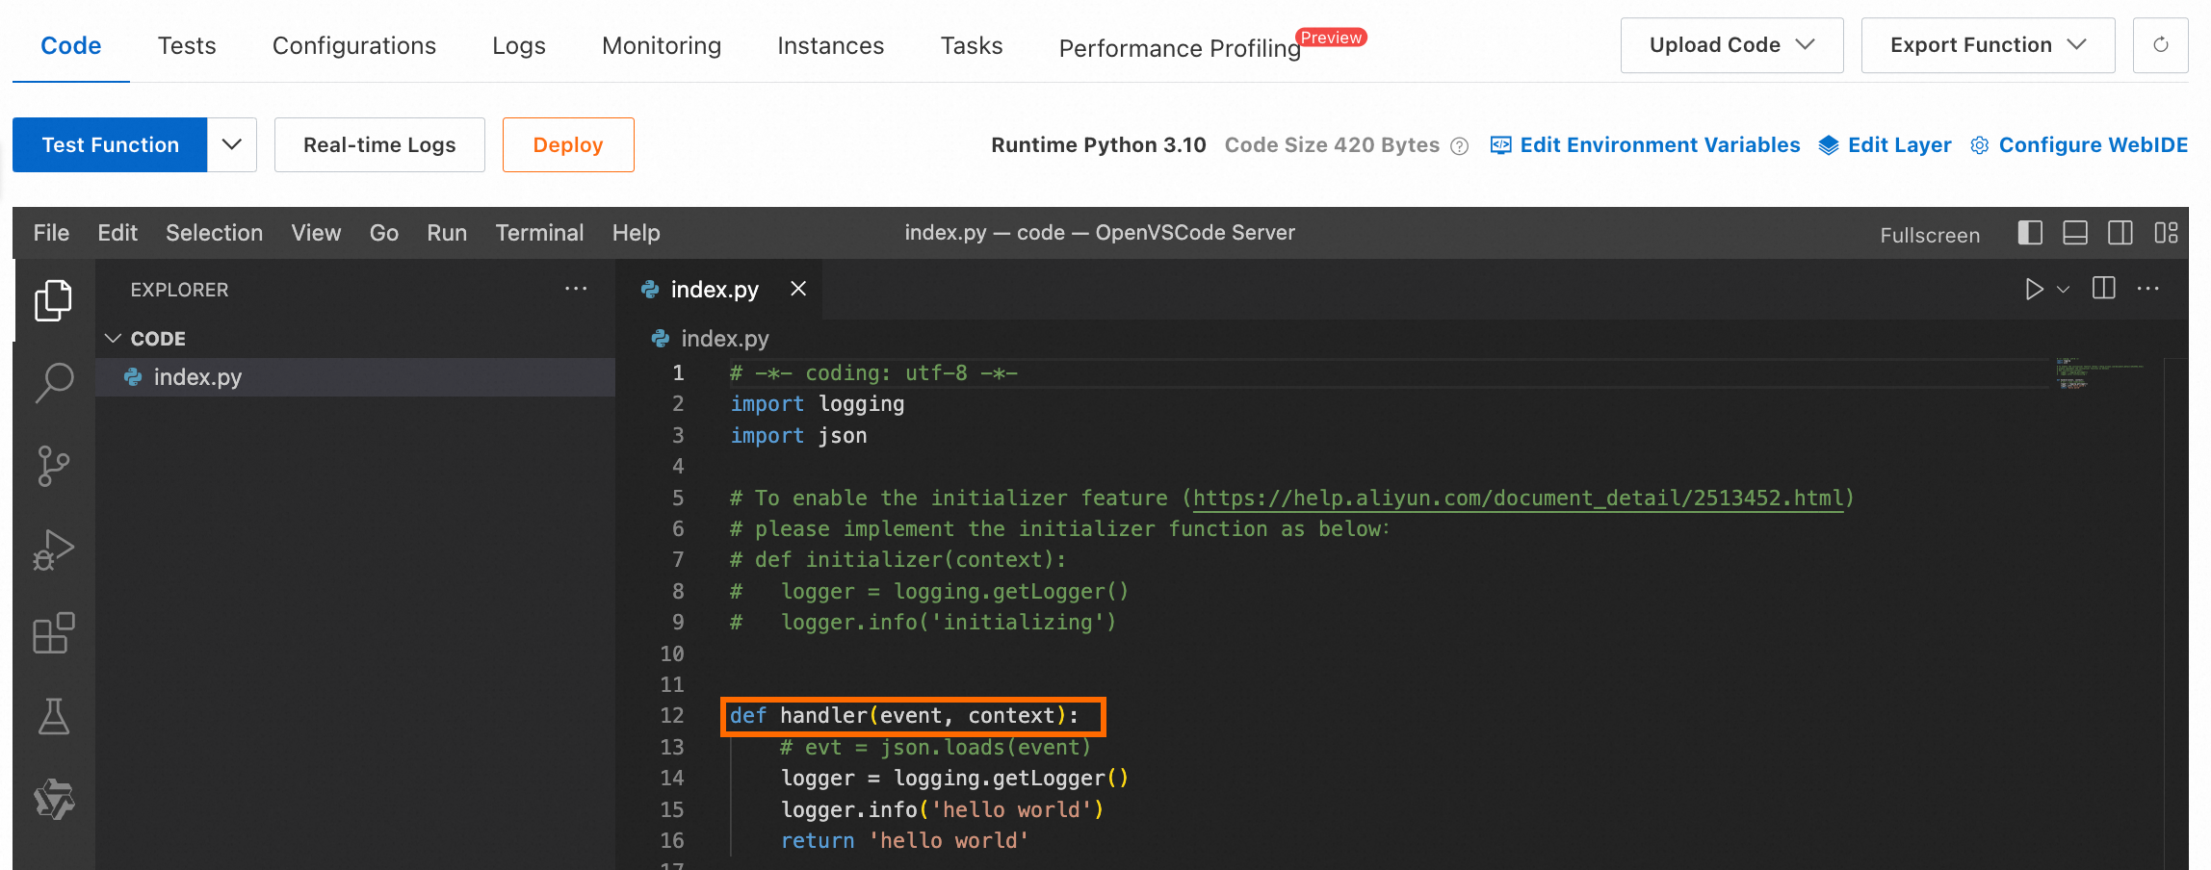Toggle Fullscreen mode for the WebIDE
The width and height of the screenshot is (2211, 870).
pos(1930,235)
